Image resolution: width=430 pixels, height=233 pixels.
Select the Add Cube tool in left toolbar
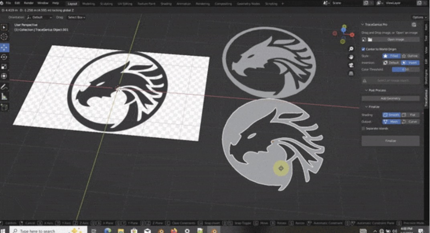click(4, 107)
